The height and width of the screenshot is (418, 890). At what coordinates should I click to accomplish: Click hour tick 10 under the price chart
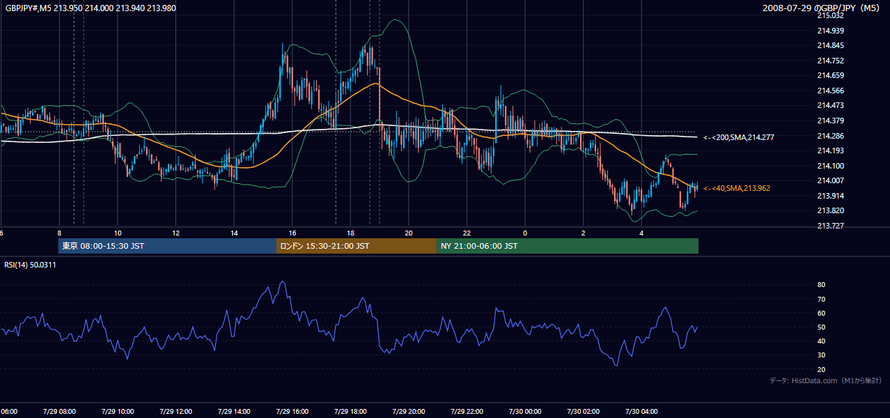(118, 233)
